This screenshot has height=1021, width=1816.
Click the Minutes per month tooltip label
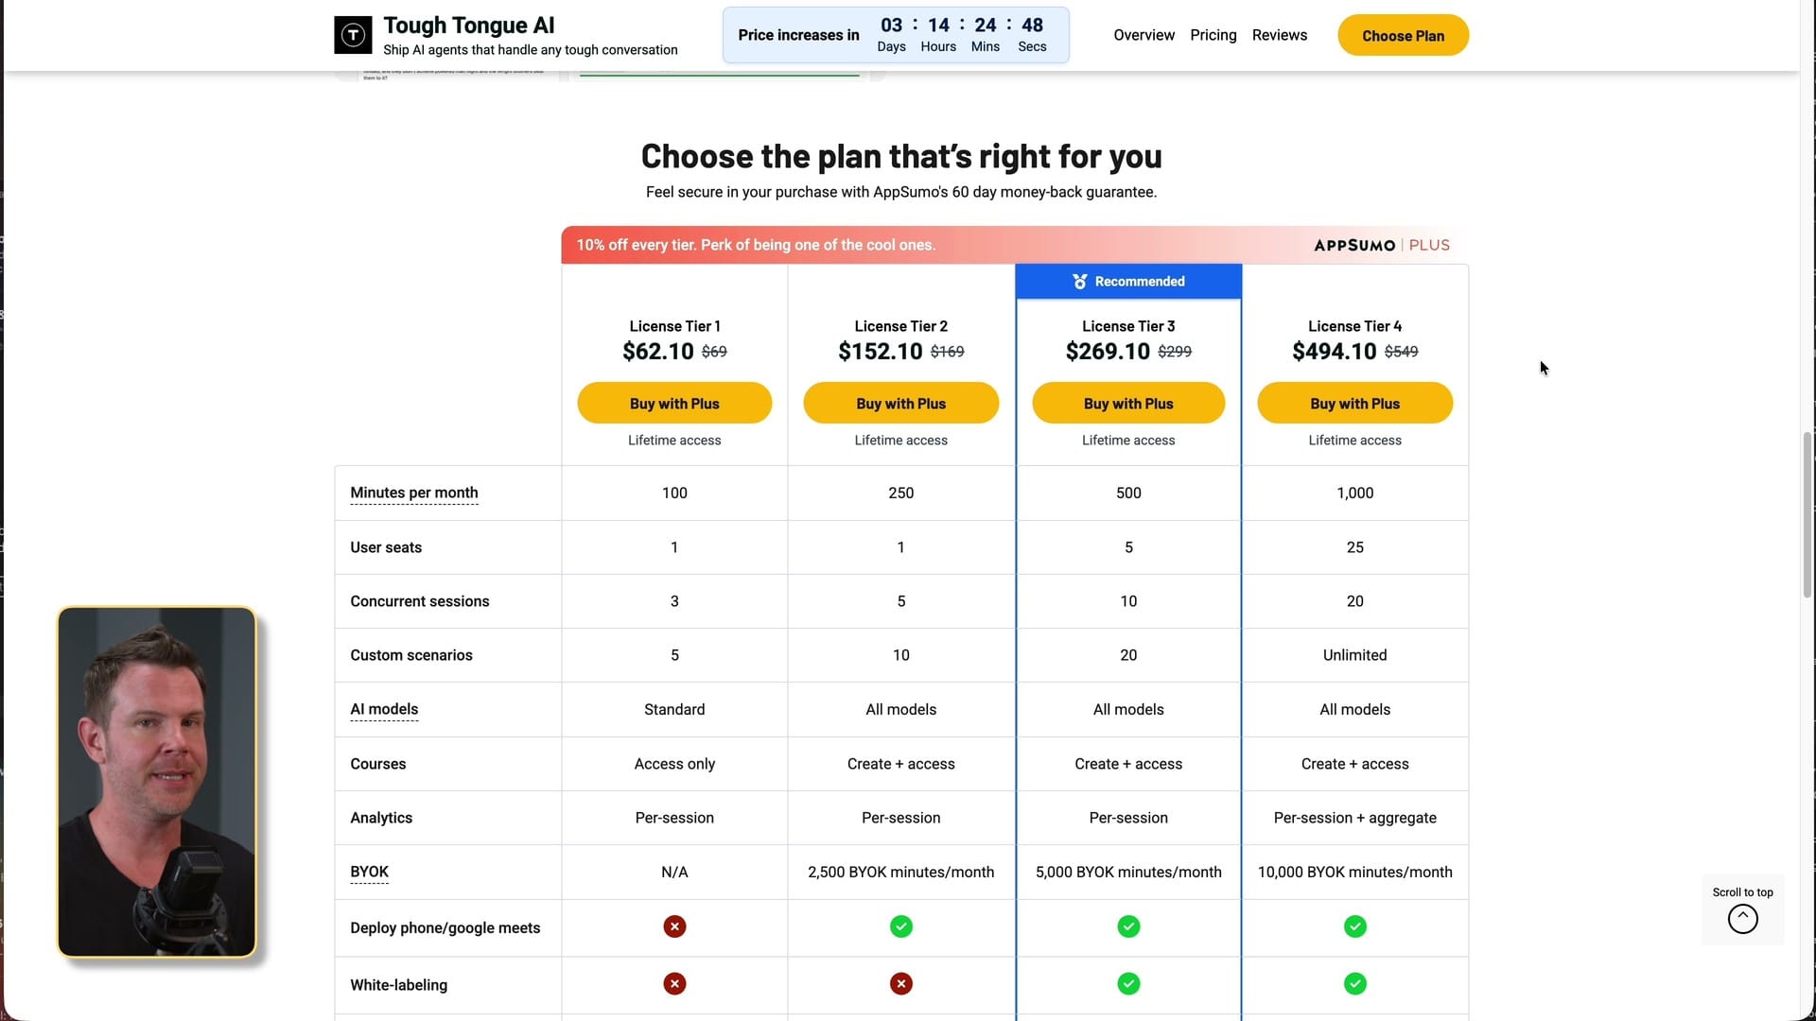(x=414, y=493)
